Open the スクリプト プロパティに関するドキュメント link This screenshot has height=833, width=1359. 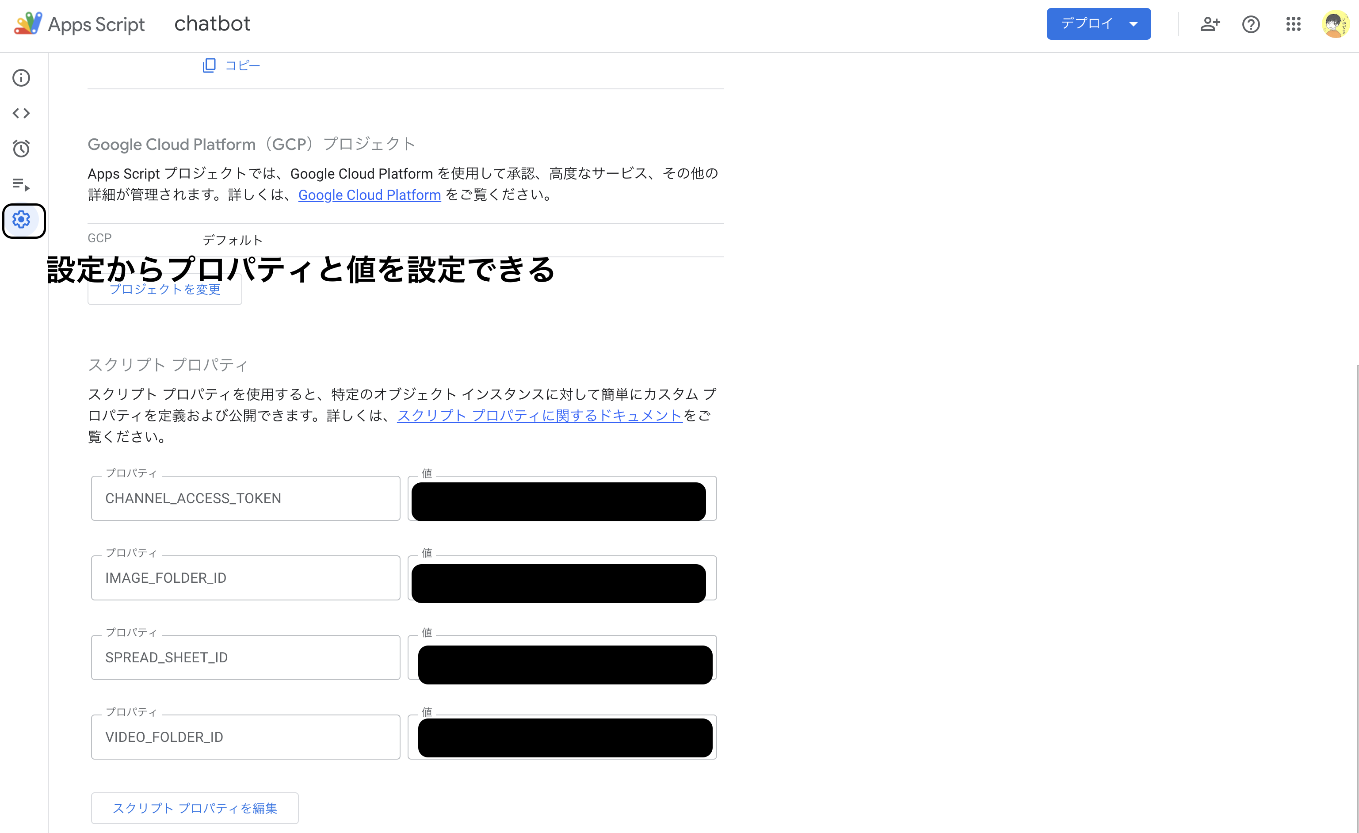[539, 416]
